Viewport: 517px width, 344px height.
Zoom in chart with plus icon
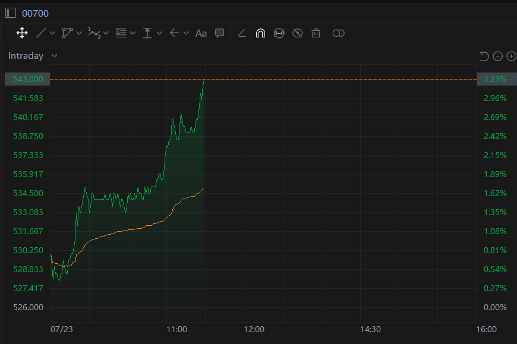tap(512, 56)
